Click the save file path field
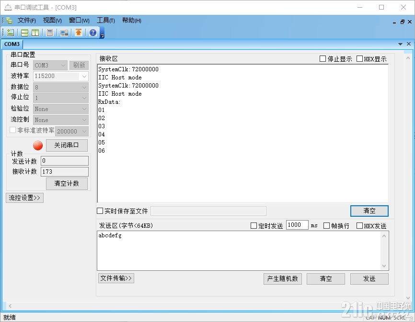The width and height of the screenshot is (415, 322). point(208,211)
